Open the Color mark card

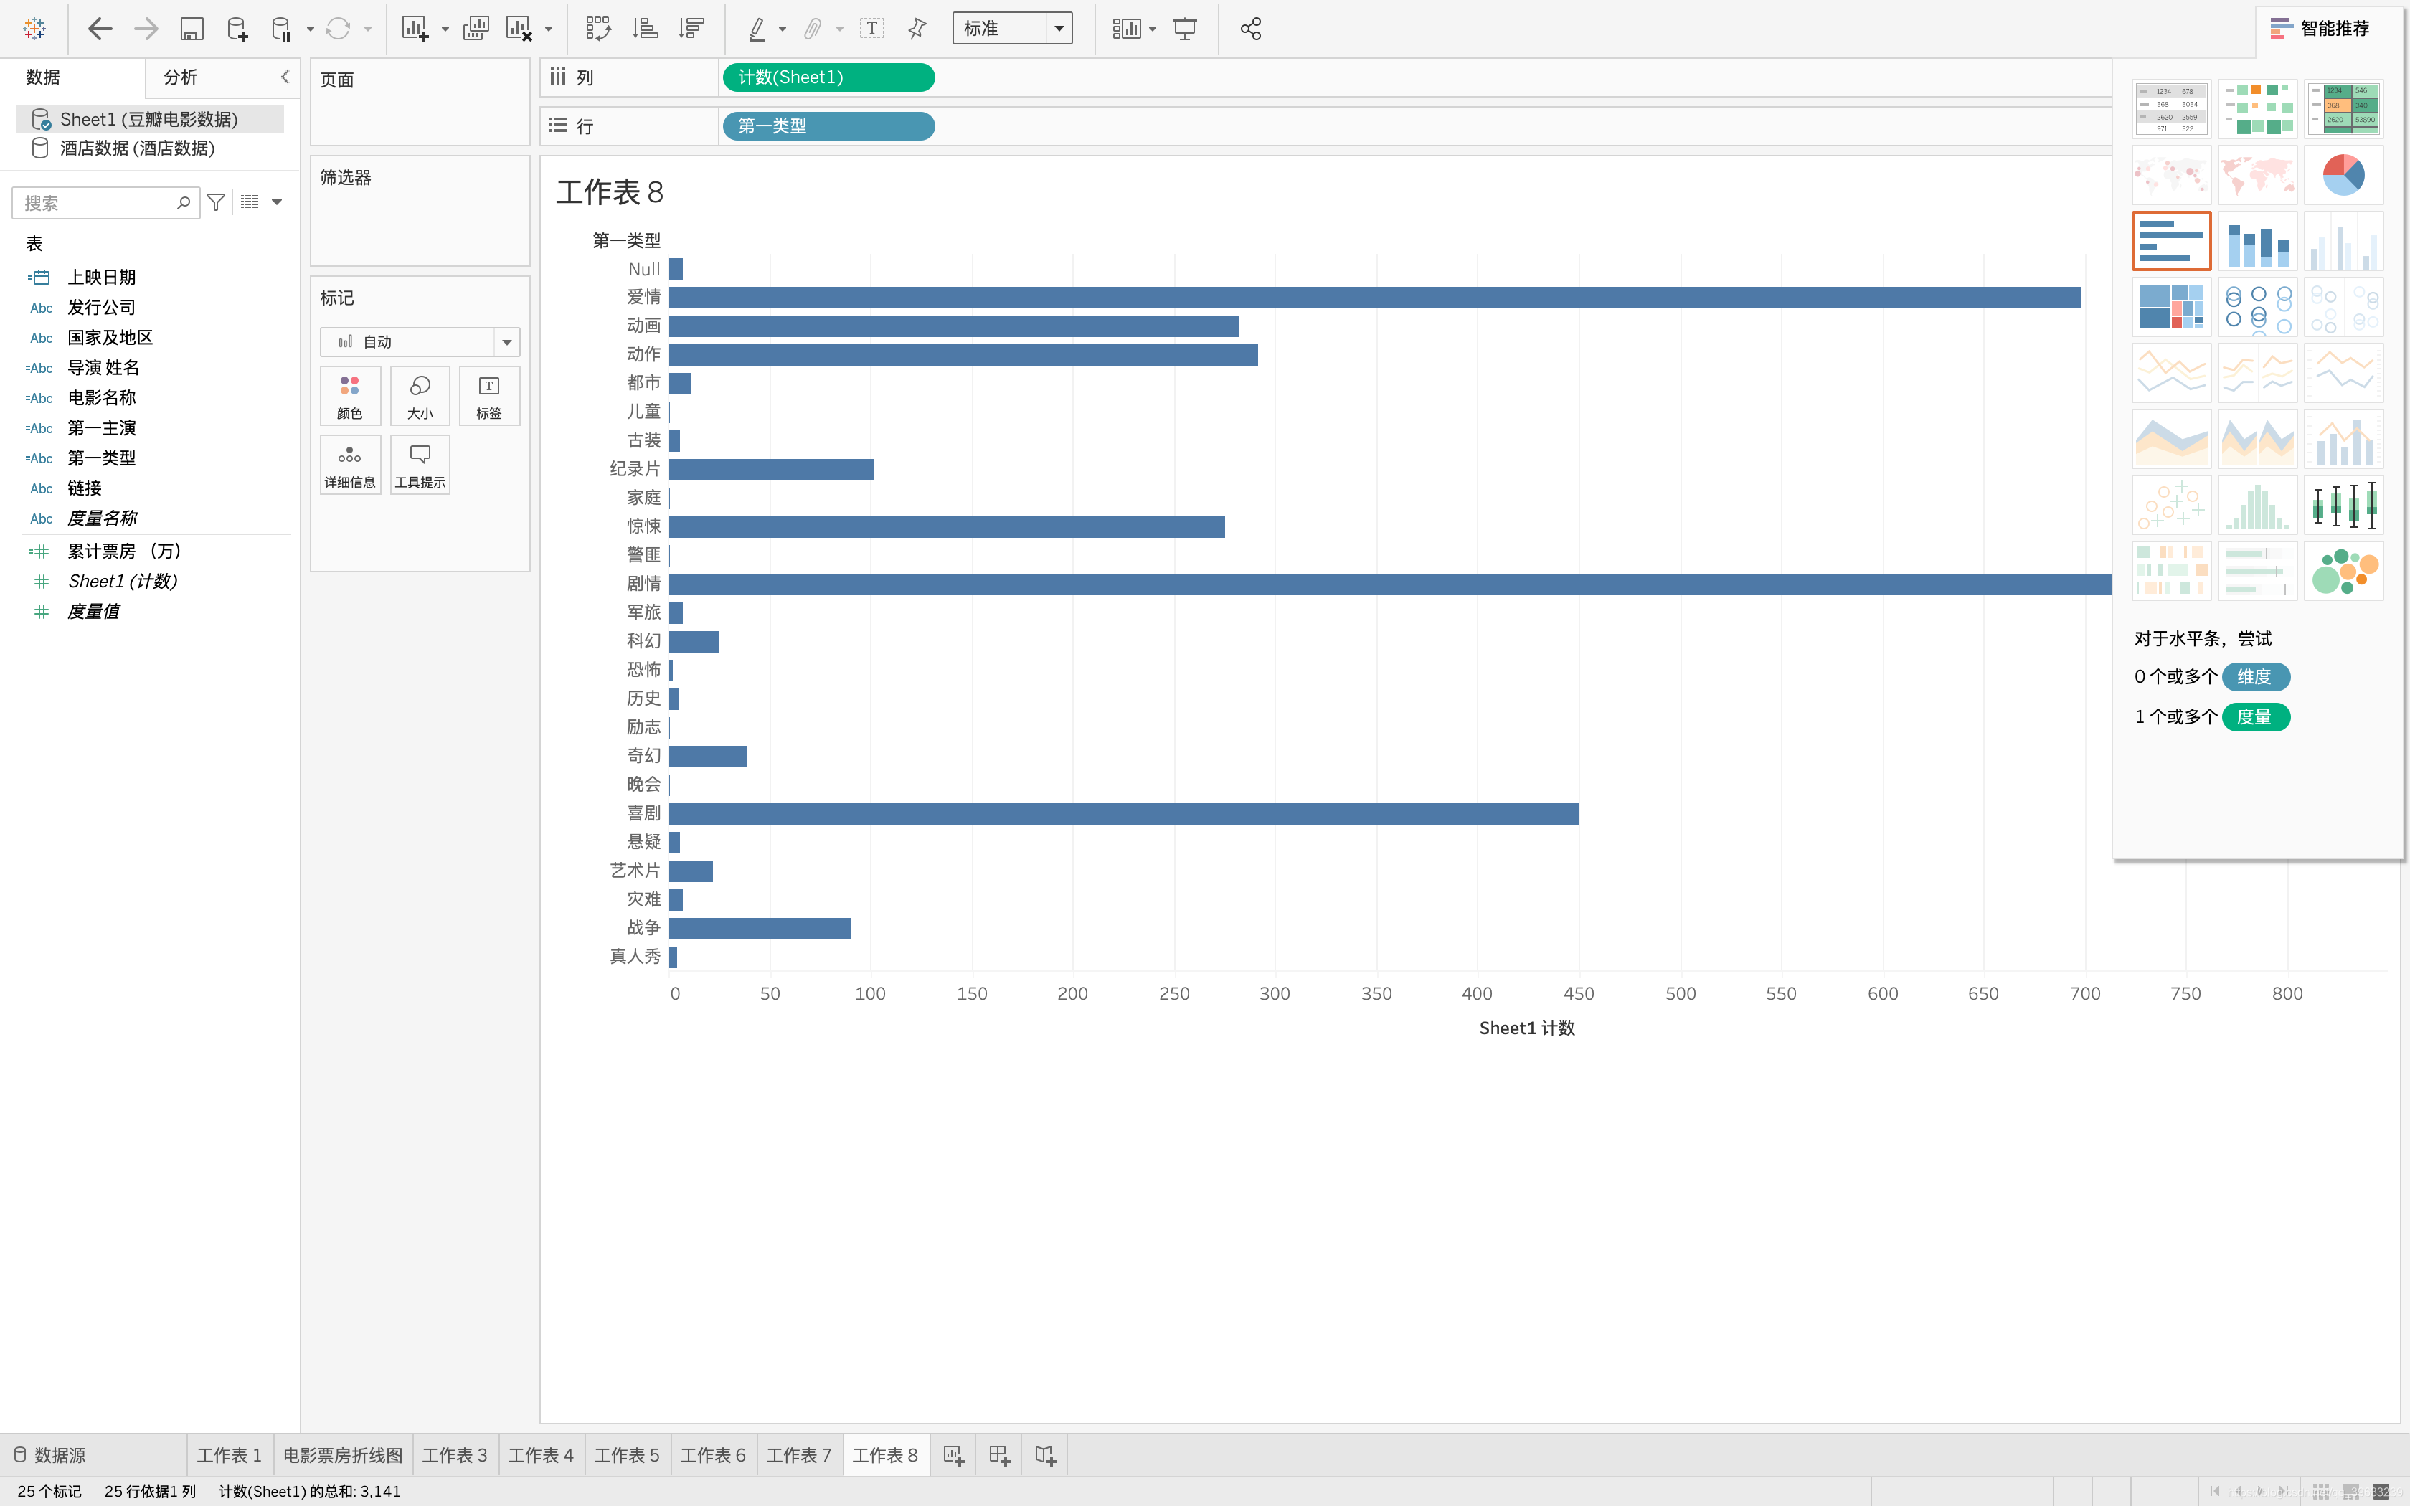[349, 395]
